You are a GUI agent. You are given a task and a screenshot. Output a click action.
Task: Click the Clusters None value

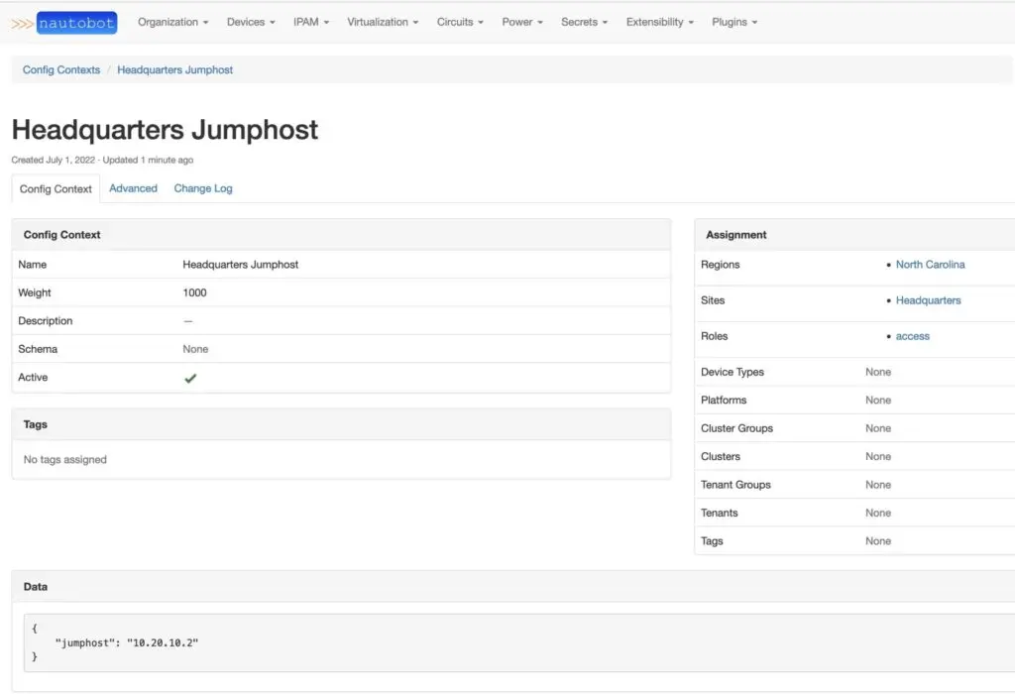click(x=878, y=456)
